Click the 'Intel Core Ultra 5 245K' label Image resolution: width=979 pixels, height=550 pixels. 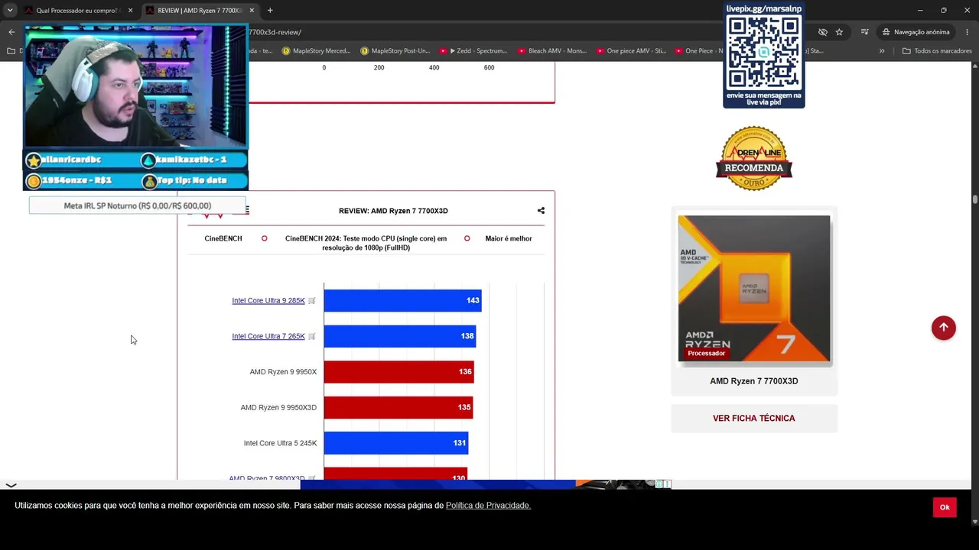point(280,443)
